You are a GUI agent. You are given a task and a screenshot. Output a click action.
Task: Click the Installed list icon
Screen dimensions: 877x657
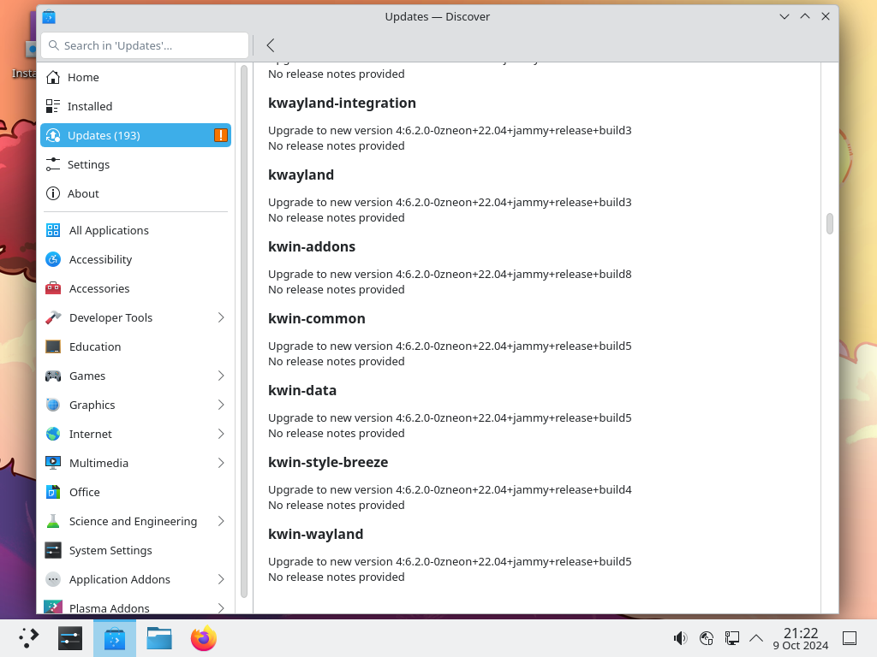point(53,106)
